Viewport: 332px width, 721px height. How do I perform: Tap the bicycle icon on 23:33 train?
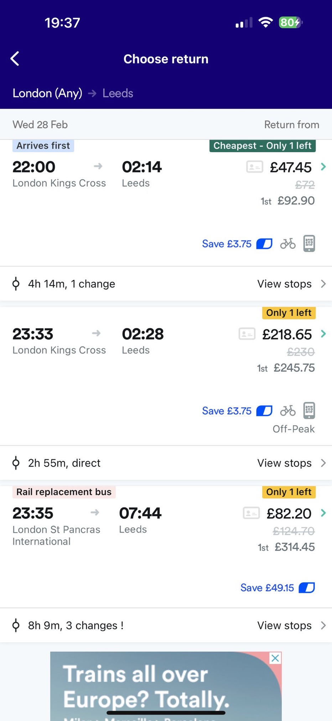pos(288,411)
